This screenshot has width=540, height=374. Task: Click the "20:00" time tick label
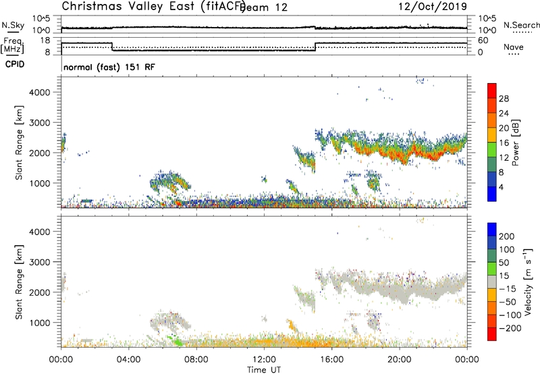click(x=400, y=360)
